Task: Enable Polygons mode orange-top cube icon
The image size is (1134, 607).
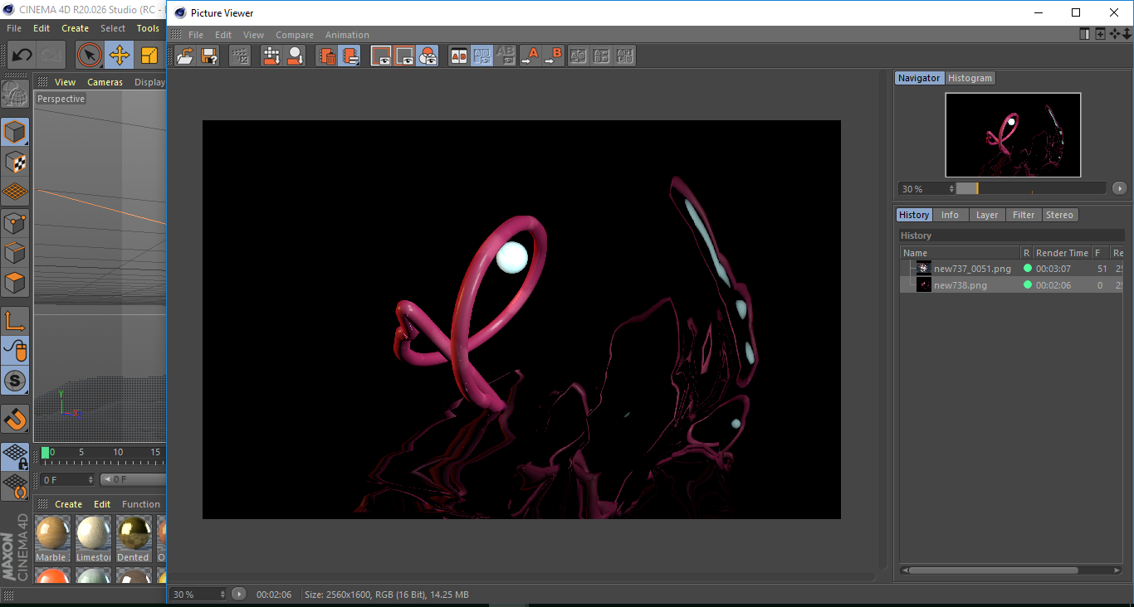Action: tap(15, 282)
